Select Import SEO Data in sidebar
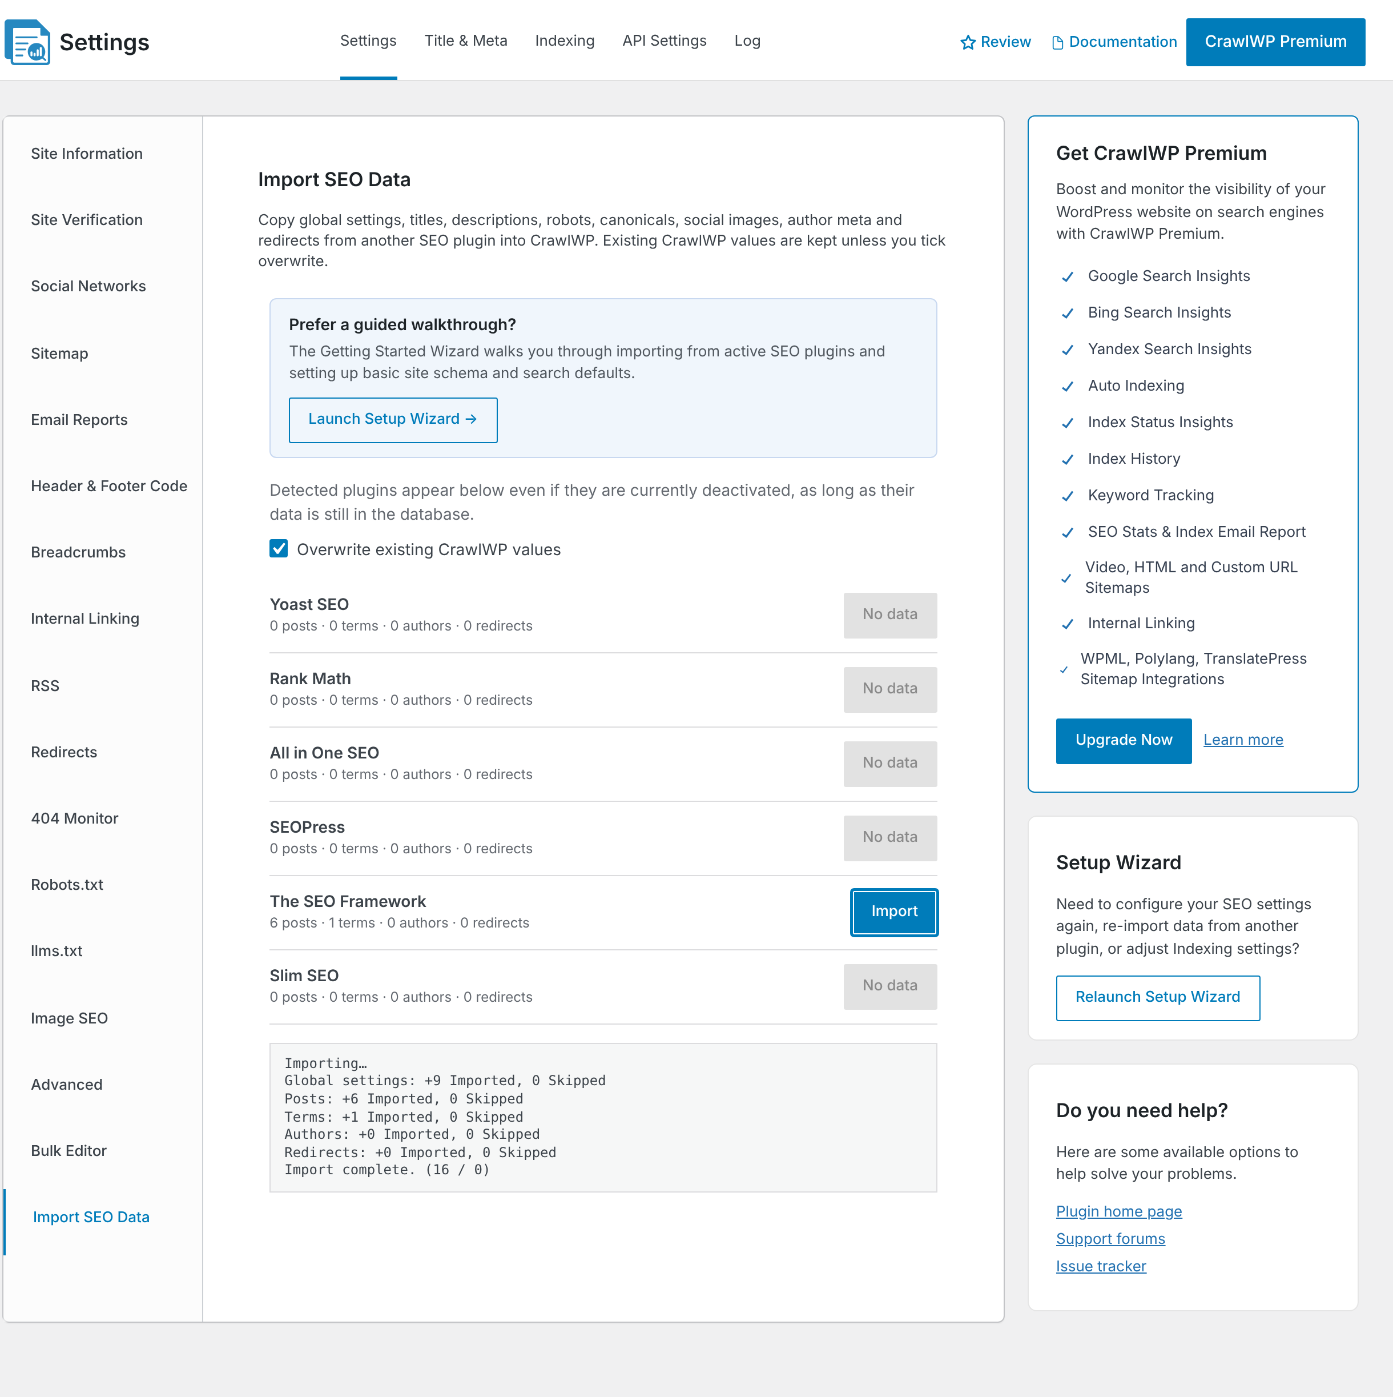 (x=91, y=1217)
